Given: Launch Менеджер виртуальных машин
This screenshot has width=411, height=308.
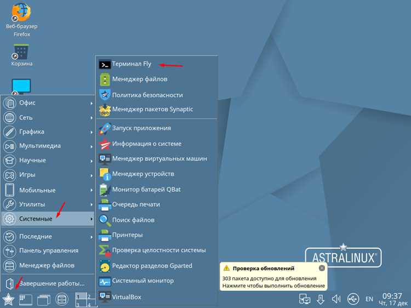Looking at the screenshot, I should [x=157, y=158].
